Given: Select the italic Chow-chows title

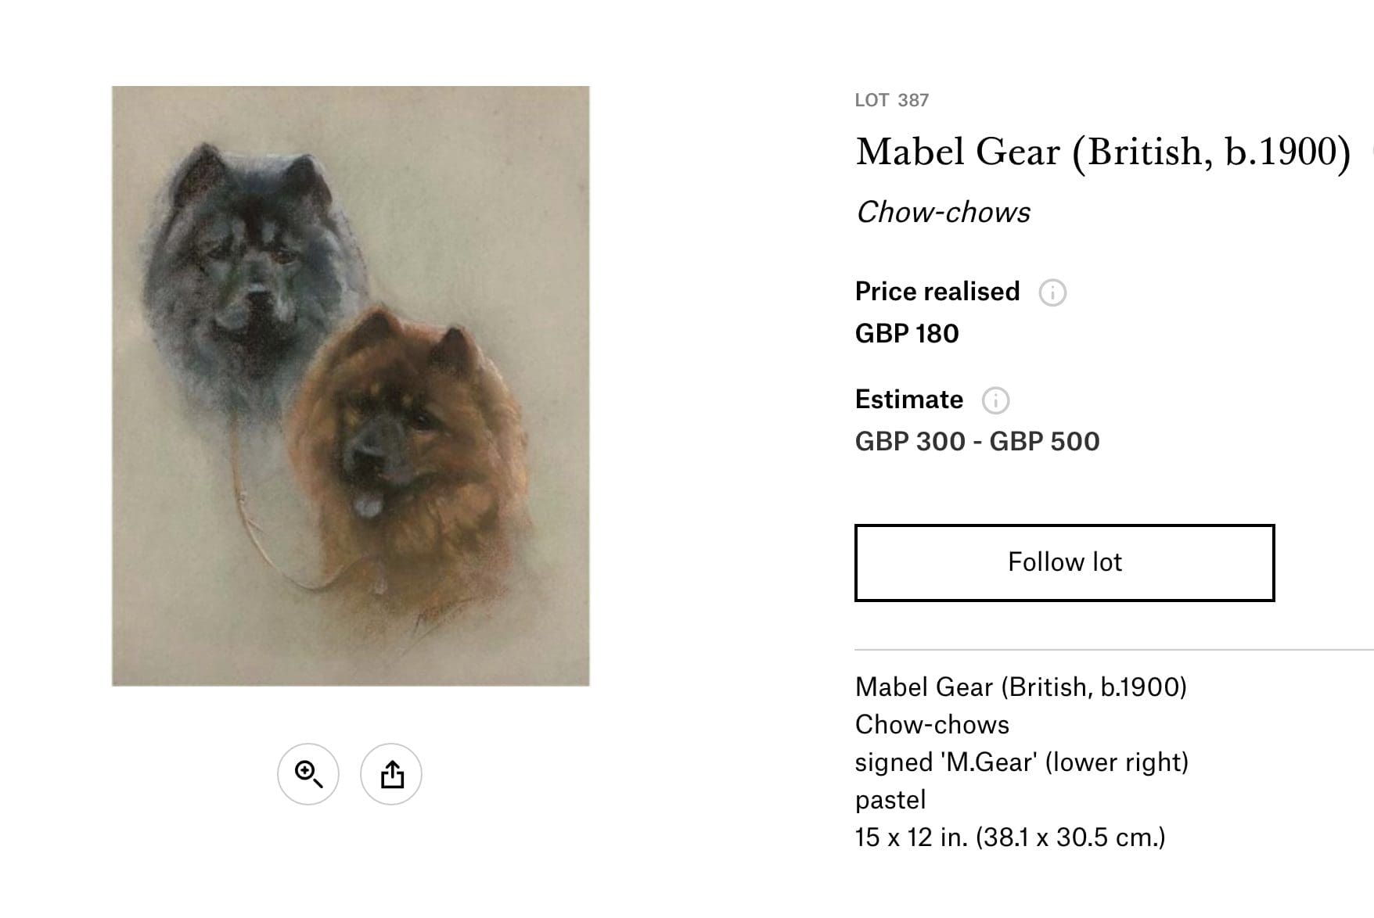Looking at the screenshot, I should [x=943, y=212].
